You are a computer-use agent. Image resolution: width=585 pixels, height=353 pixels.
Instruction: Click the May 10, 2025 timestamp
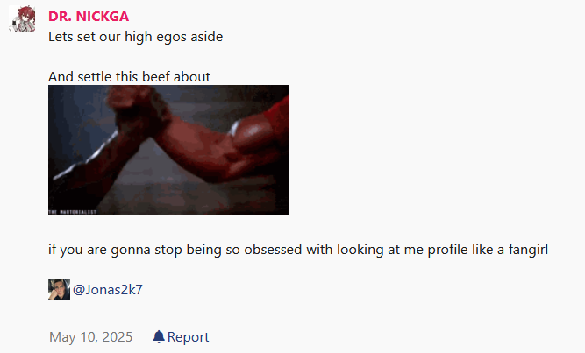tap(90, 337)
